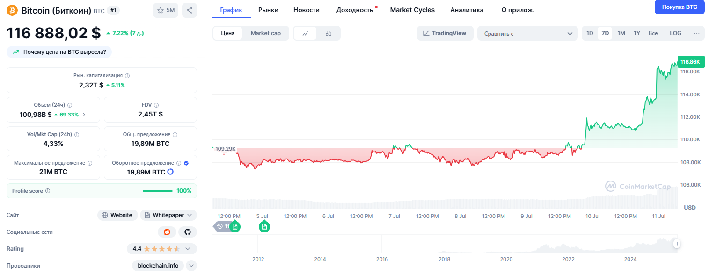Add Bitcoin to watchlist via star button

(x=166, y=10)
